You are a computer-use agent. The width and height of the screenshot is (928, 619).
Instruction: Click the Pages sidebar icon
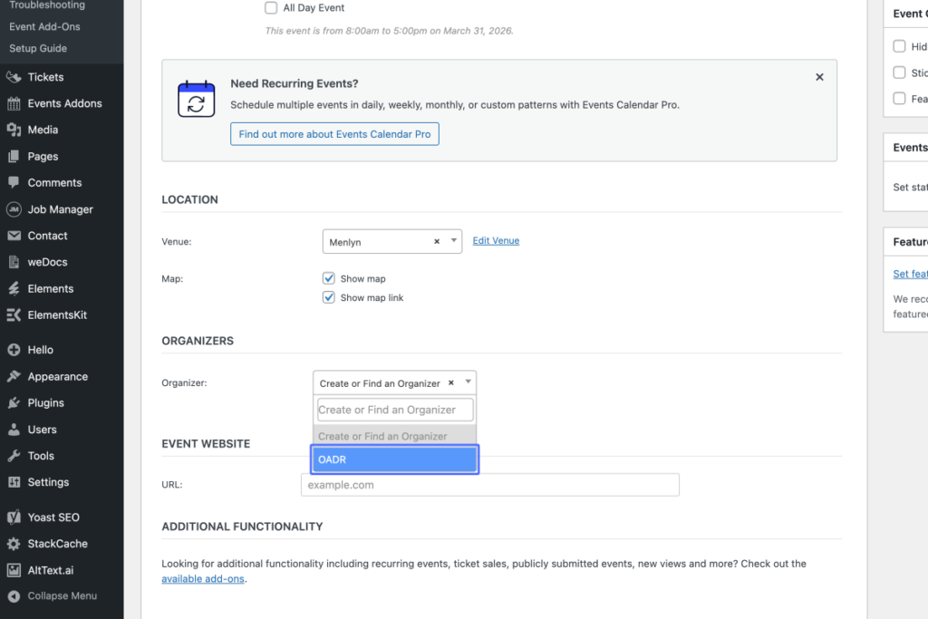point(14,156)
